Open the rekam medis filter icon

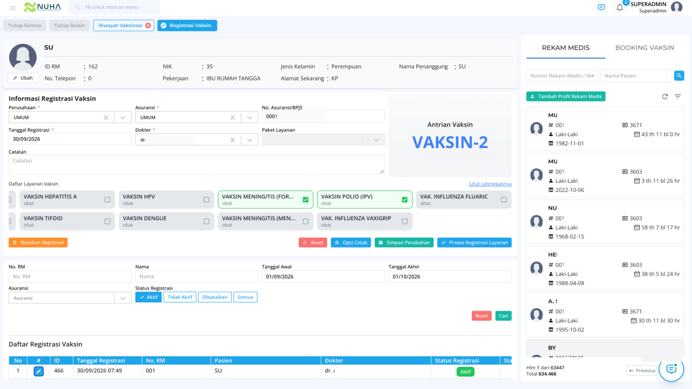[678, 96]
